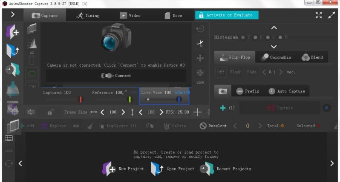The image size is (340, 182).
Task: Toggle the first Histogram channel radio button
Action: coord(243,37)
